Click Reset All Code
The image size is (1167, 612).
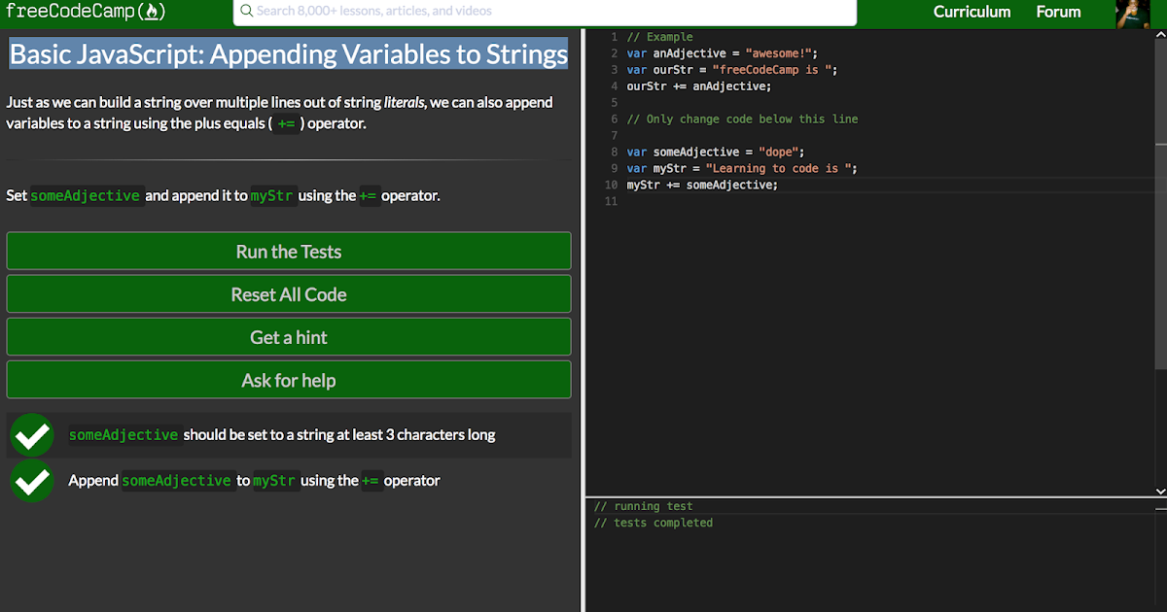tap(289, 294)
